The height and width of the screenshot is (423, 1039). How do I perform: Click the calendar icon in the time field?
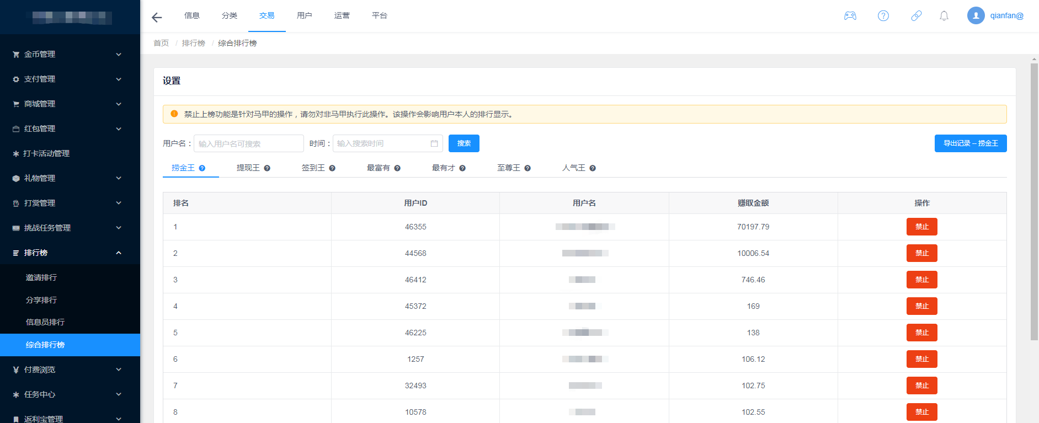click(x=434, y=143)
